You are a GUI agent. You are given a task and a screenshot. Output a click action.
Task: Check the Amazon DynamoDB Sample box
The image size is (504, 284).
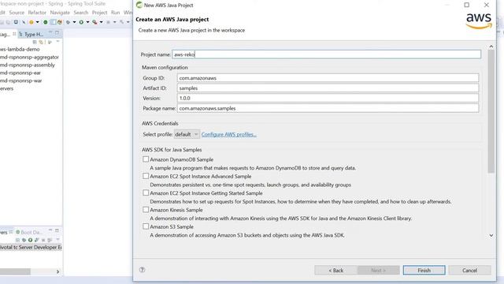(x=146, y=159)
